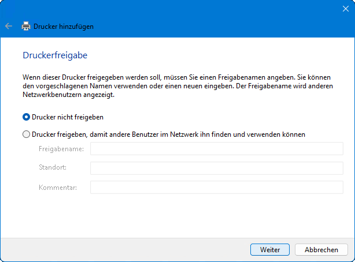
Task: Click the label text starting Drucker freigeben, damit
Action: point(169,134)
